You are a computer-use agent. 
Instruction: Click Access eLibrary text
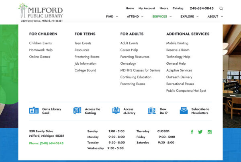129,111
